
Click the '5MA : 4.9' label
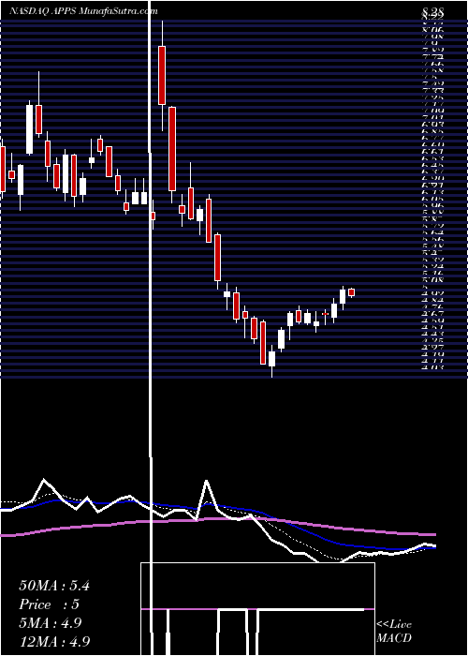51,623
